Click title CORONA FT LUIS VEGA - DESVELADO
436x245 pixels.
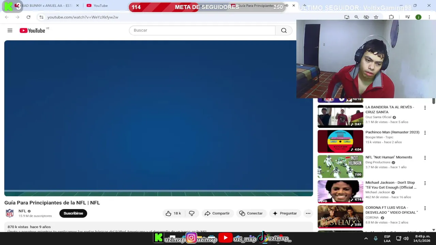(x=391, y=210)
